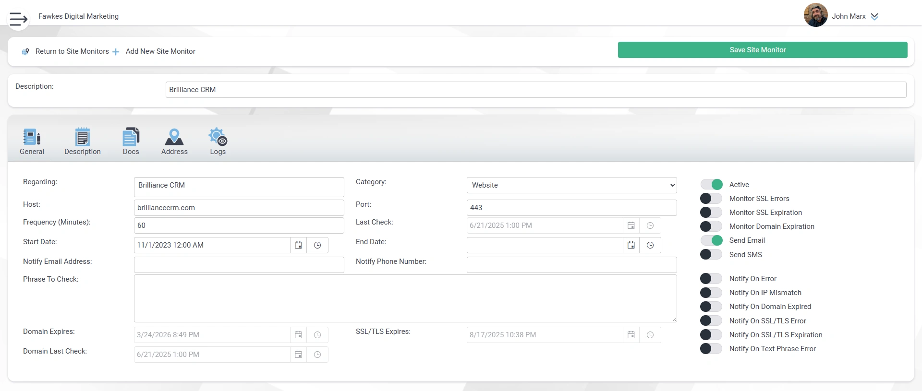Click the Regarding field
The width and height of the screenshot is (922, 391).
point(239,187)
